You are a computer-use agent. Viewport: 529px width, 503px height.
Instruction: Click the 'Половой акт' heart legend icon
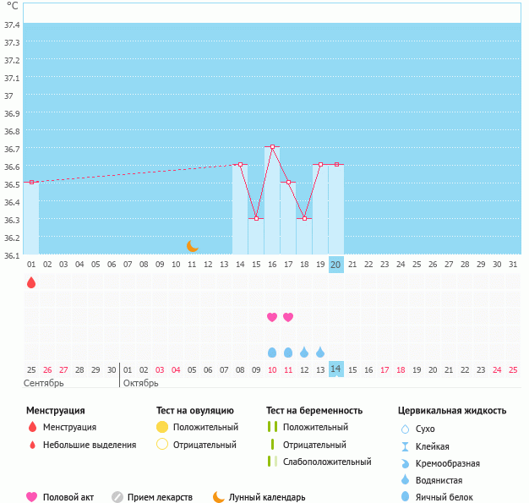pos(32,497)
